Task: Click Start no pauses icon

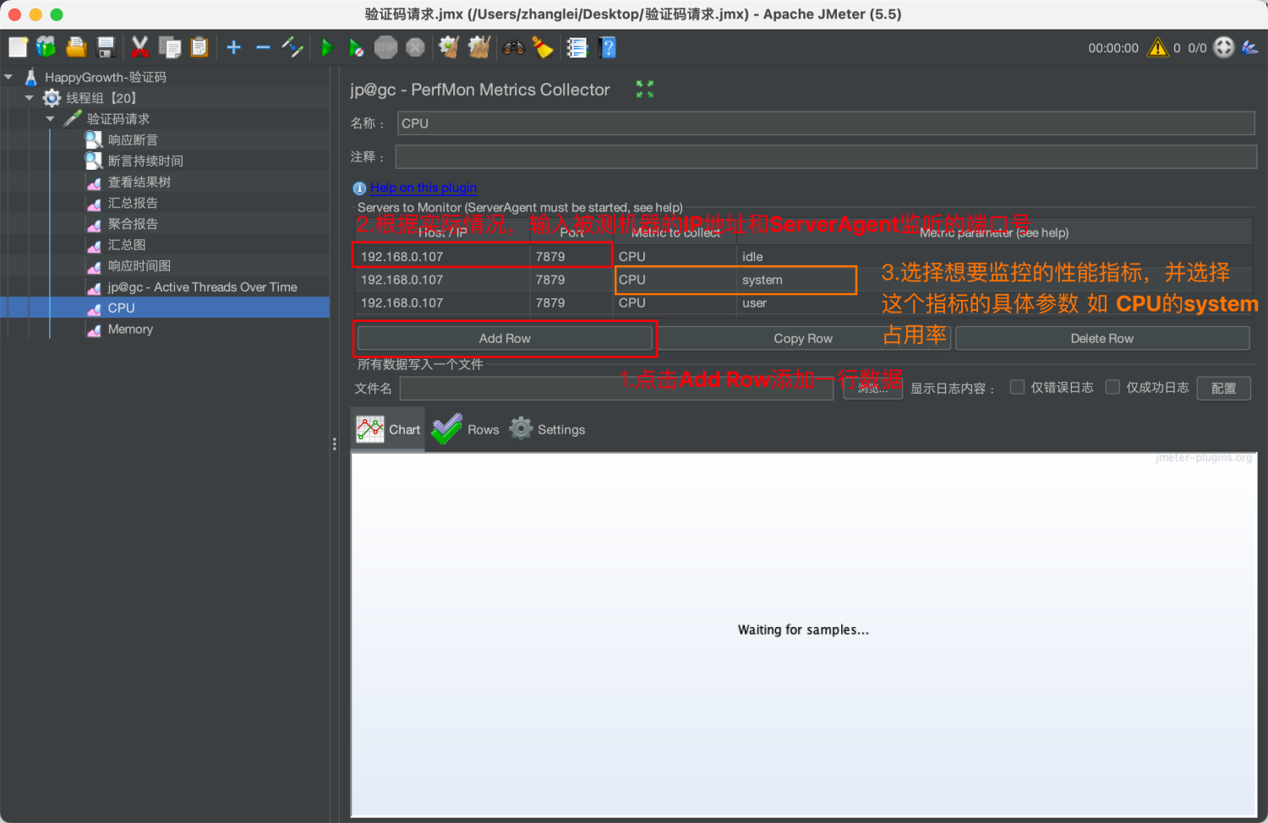Action: (x=357, y=47)
